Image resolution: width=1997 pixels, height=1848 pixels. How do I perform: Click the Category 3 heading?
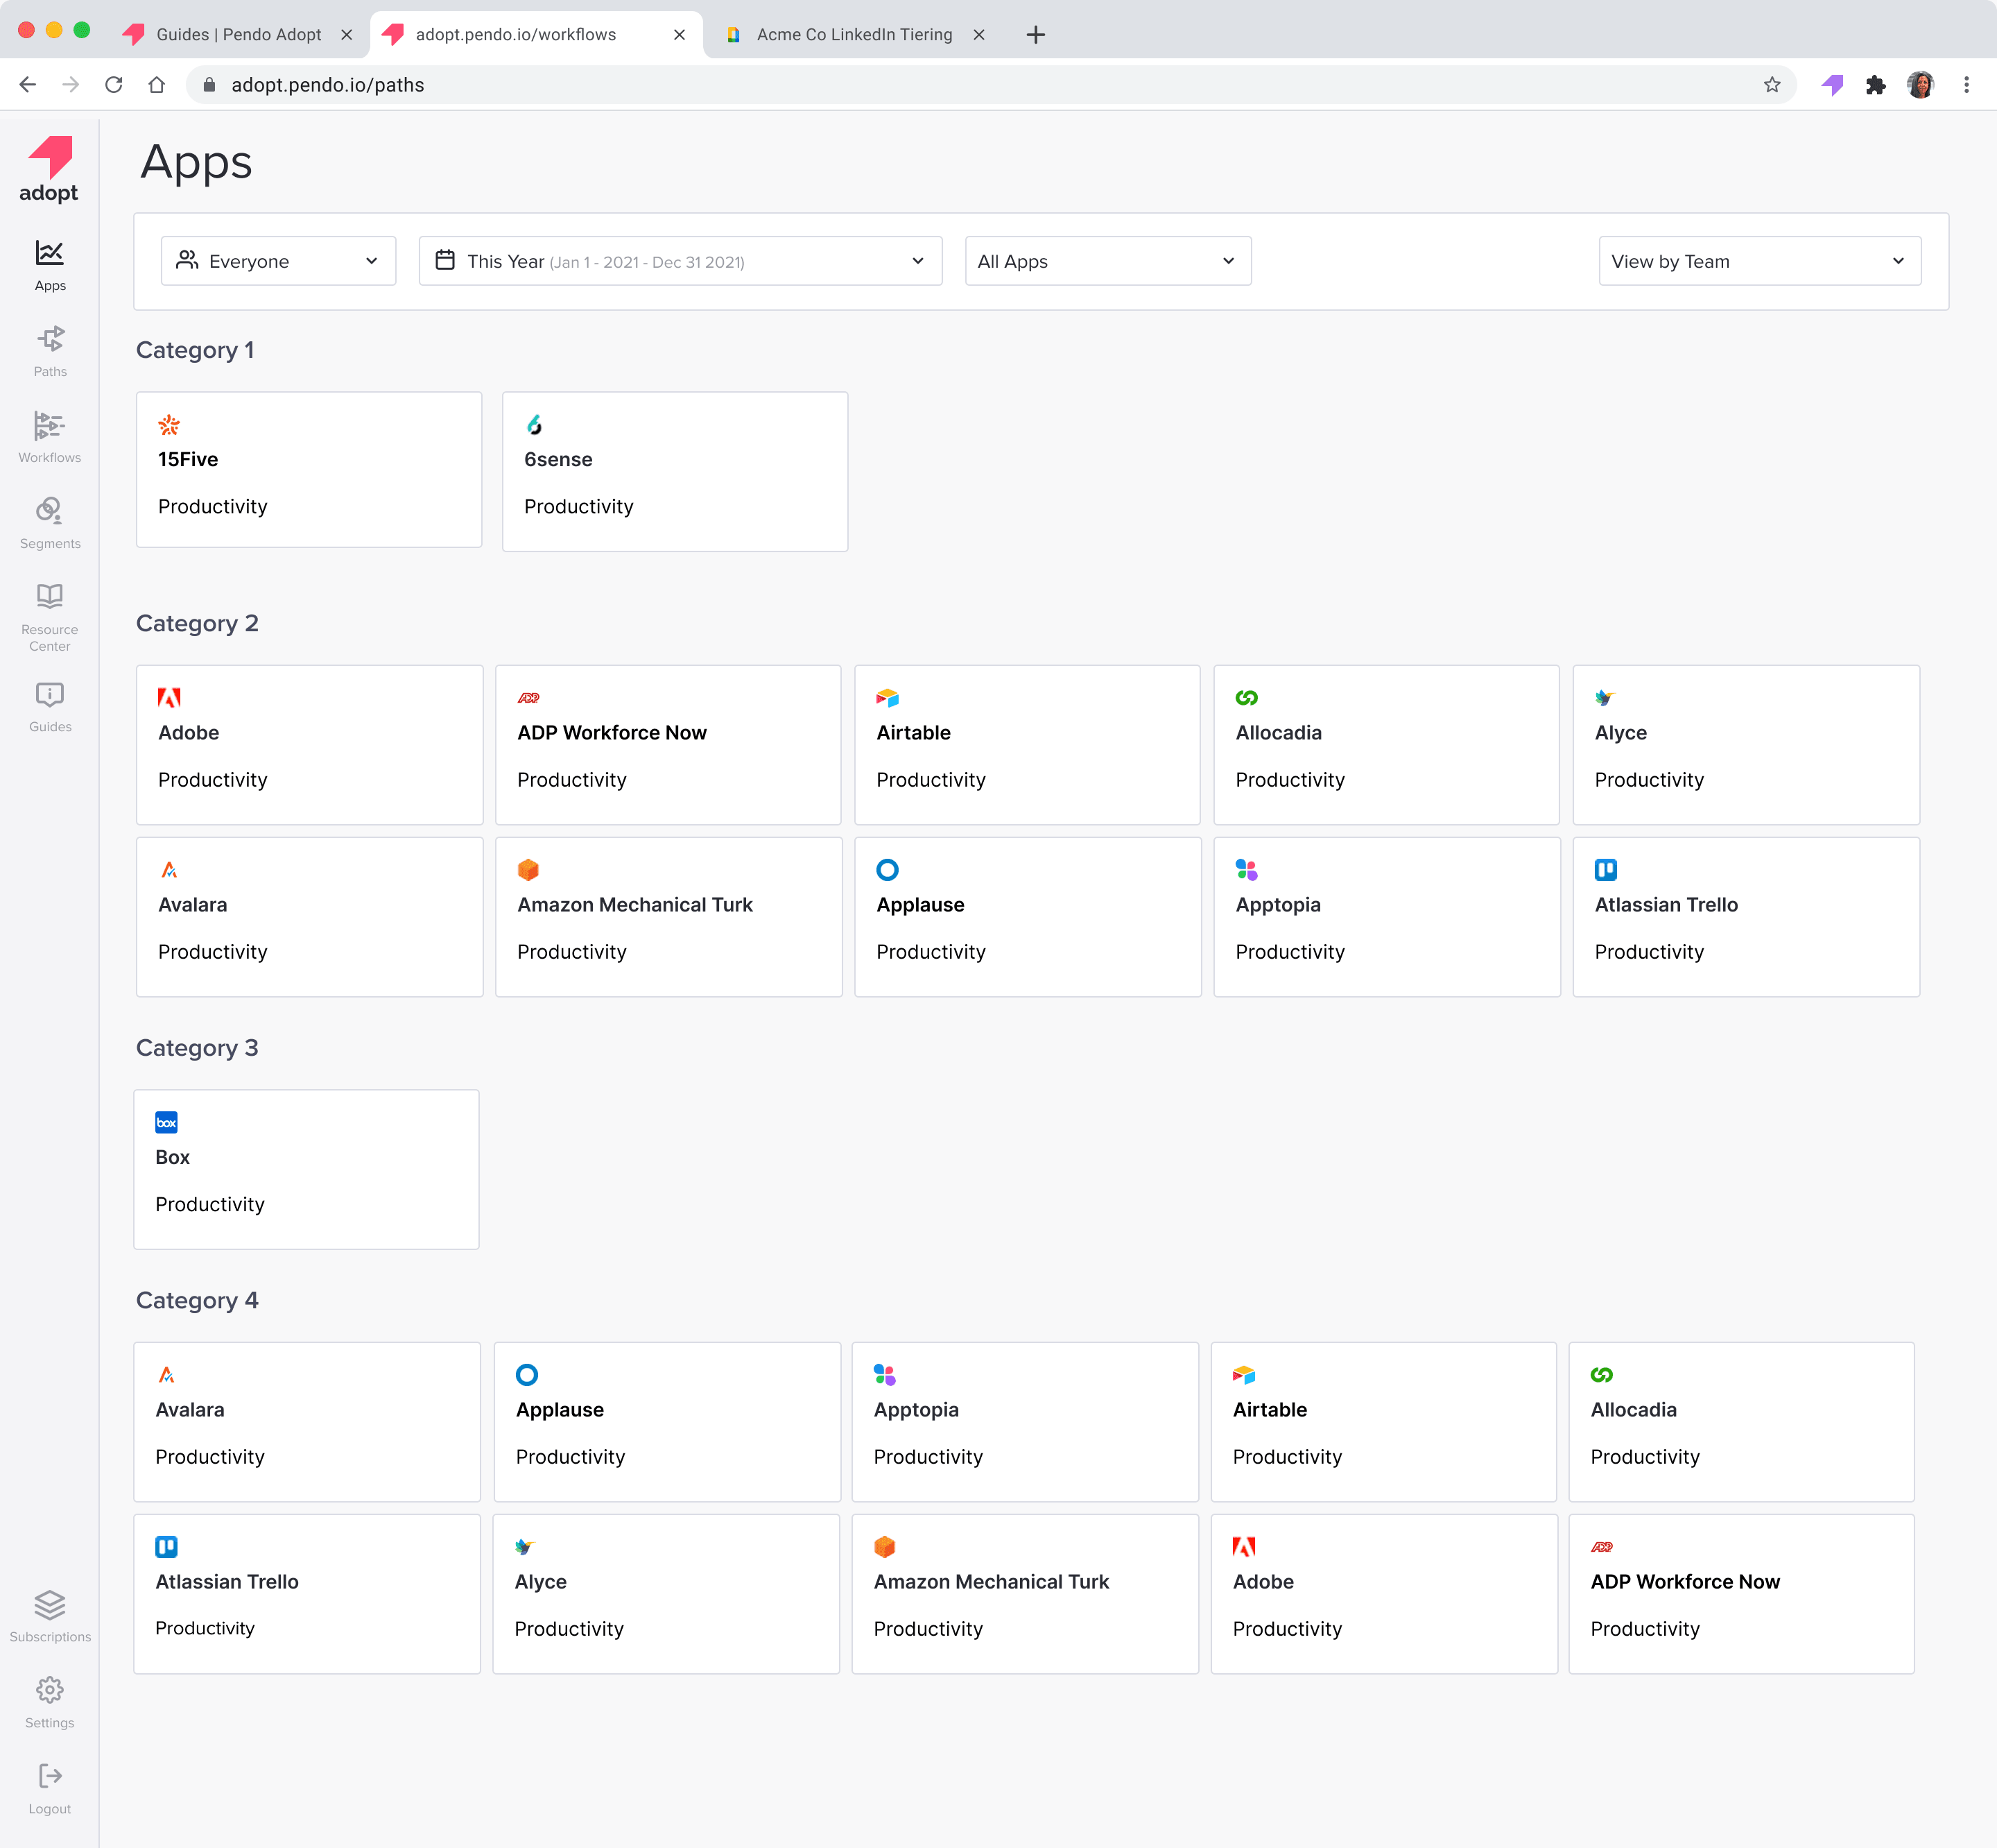197,1048
